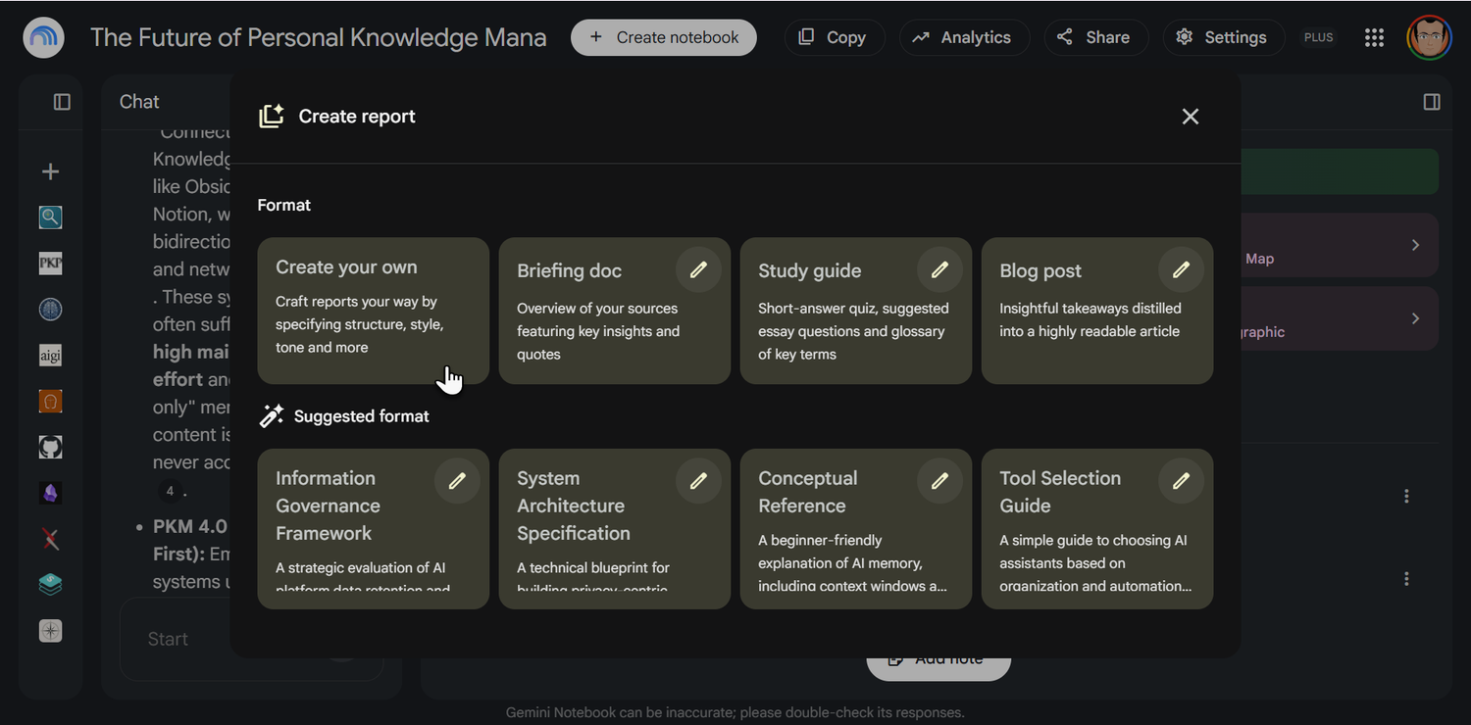Select the GitHub source icon
The width and height of the screenshot is (1471, 725).
tap(50, 448)
